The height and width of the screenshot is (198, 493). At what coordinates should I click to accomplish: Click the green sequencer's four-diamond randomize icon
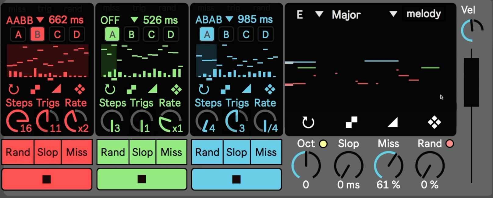[176, 89]
